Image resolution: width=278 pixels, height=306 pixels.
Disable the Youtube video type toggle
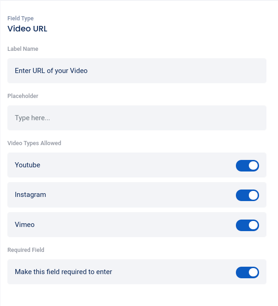[247, 165]
